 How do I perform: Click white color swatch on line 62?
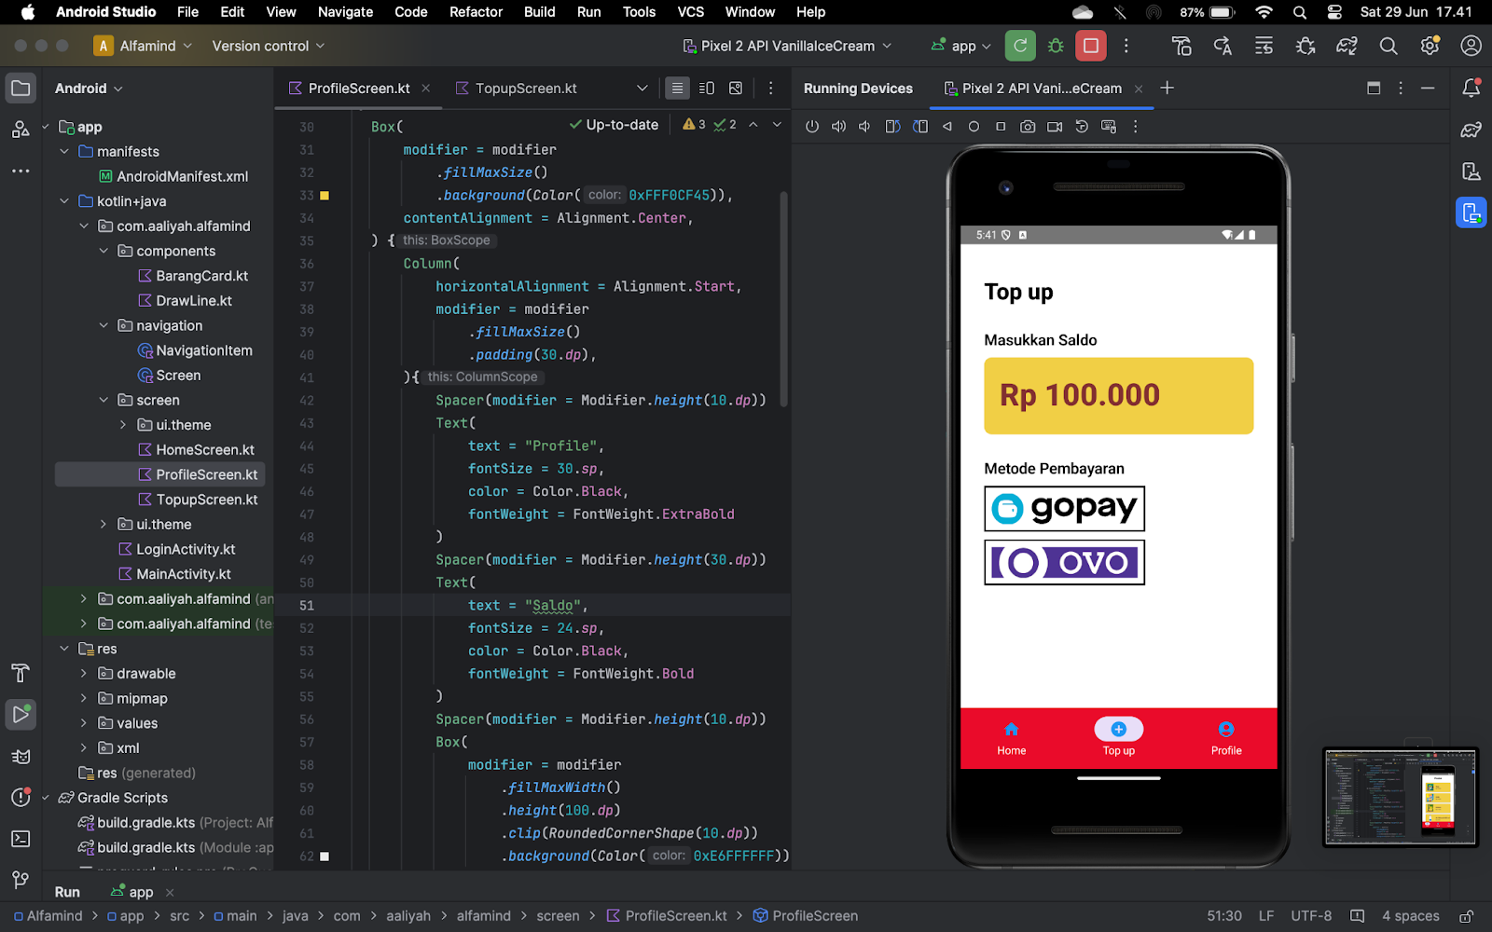tap(325, 857)
